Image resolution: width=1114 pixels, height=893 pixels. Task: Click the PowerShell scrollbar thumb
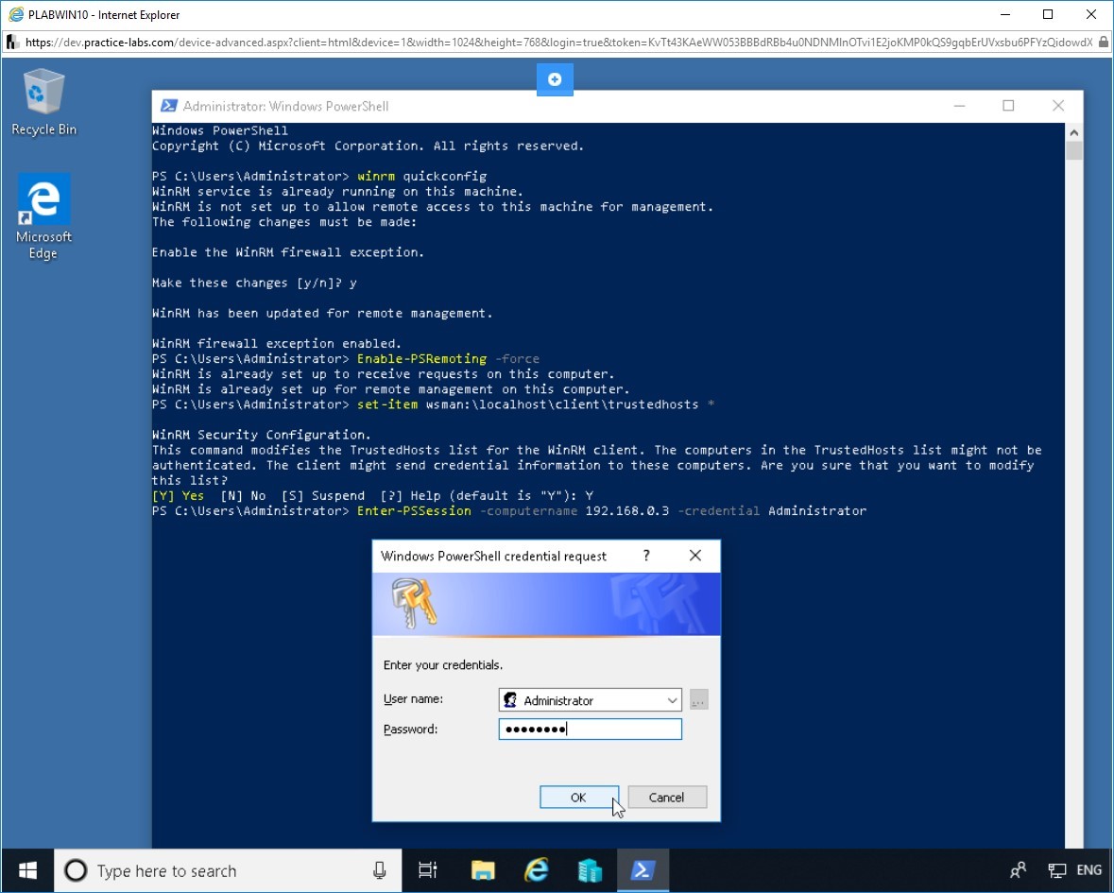click(1073, 150)
